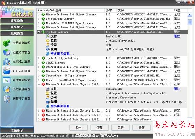Image resolution: width=195 pixels, height=139 pixels.
Task: Click red icon of ActiveX Data Objects 2.5
Action: click(43, 115)
